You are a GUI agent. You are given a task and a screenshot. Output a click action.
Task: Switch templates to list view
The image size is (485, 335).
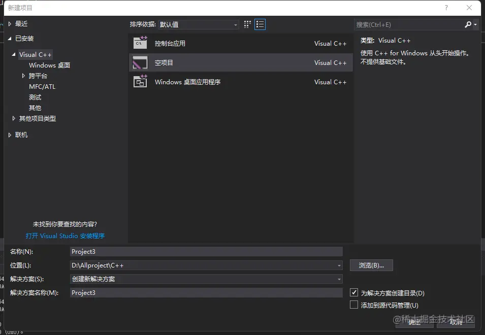click(x=260, y=24)
